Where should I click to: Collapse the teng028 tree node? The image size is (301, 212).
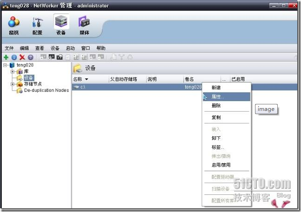[5, 65]
